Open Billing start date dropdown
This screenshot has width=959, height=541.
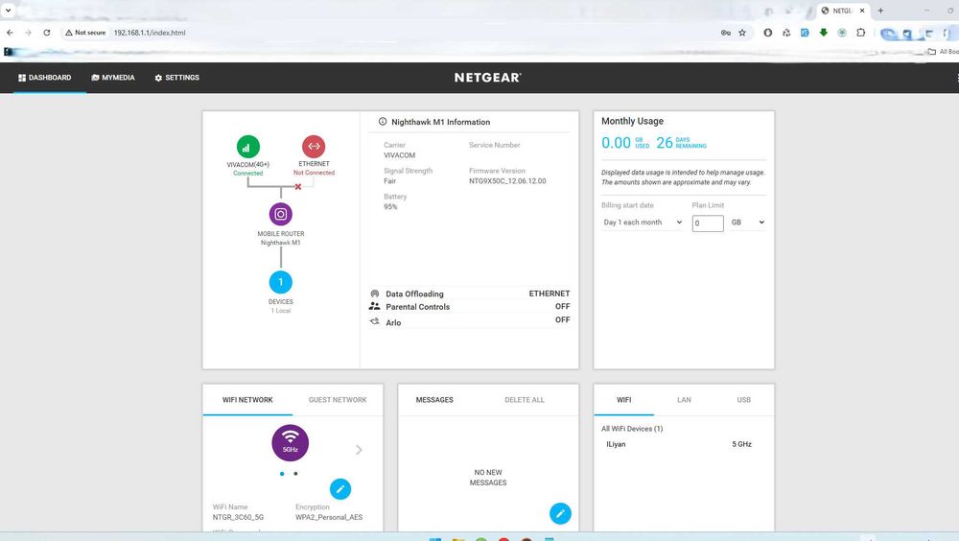(x=643, y=223)
